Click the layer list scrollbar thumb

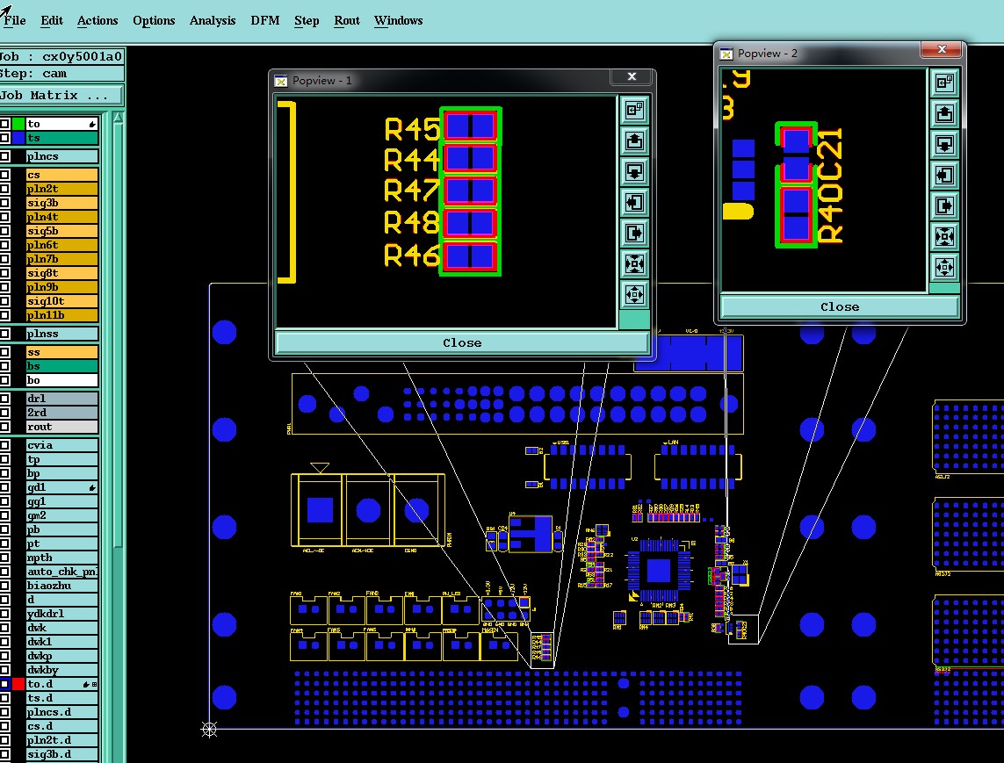point(118,335)
